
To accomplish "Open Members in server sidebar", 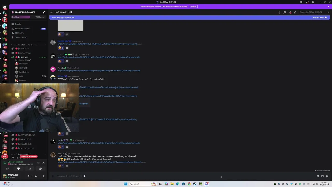I will click(x=29, y=33).
